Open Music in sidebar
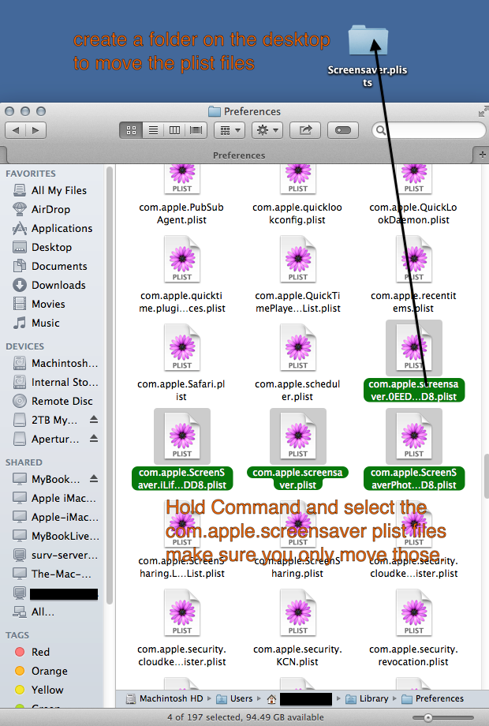This screenshot has width=489, height=726. pos(36,324)
